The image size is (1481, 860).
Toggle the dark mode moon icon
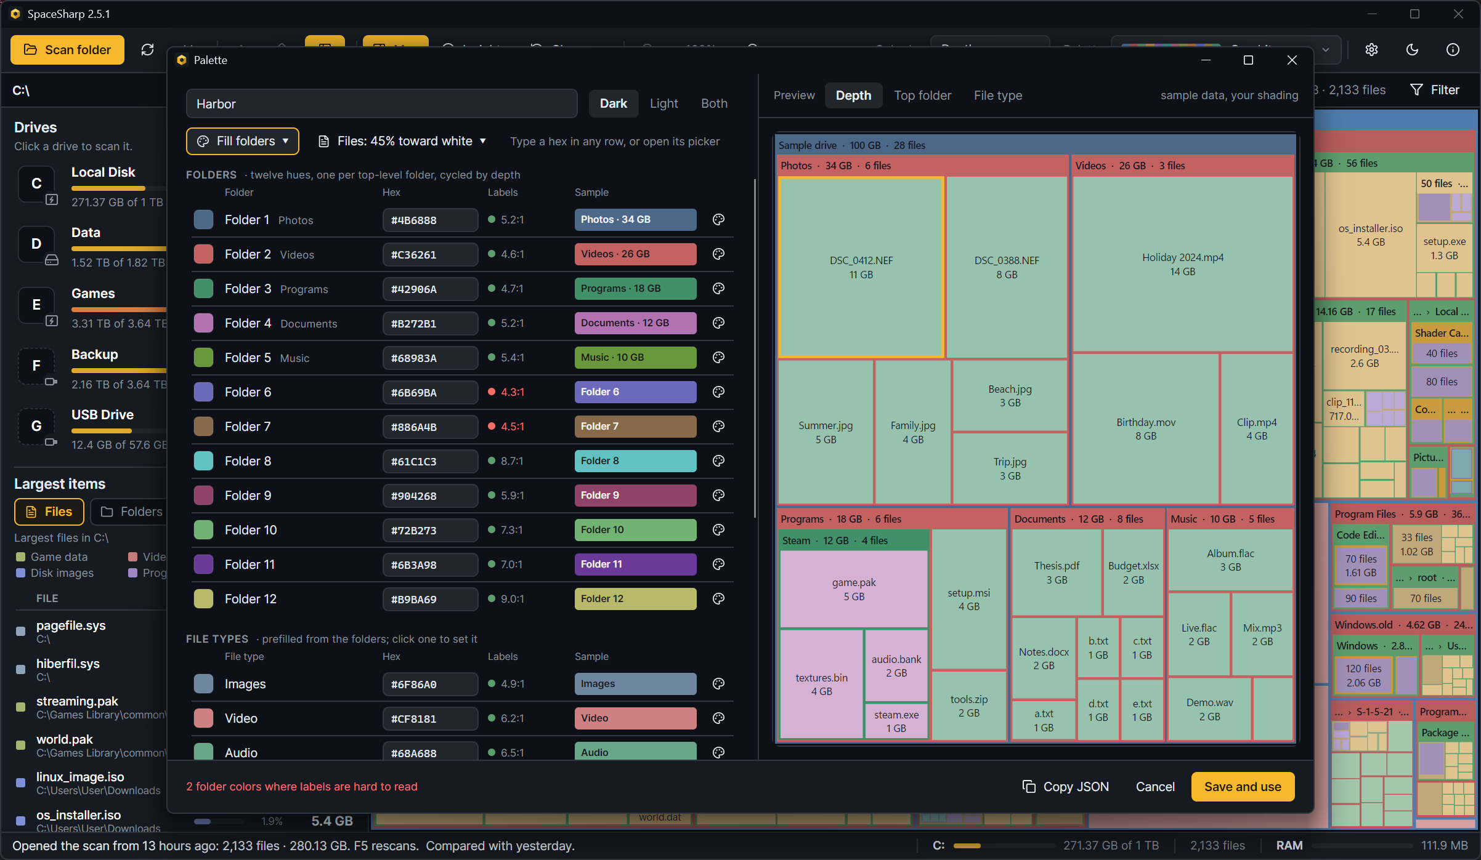point(1412,50)
